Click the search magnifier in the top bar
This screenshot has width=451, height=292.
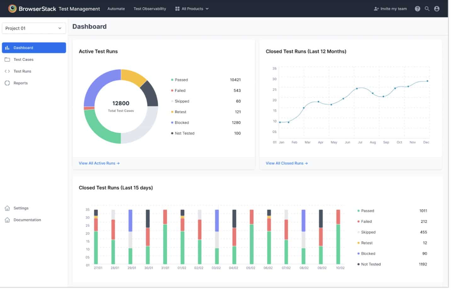click(427, 9)
